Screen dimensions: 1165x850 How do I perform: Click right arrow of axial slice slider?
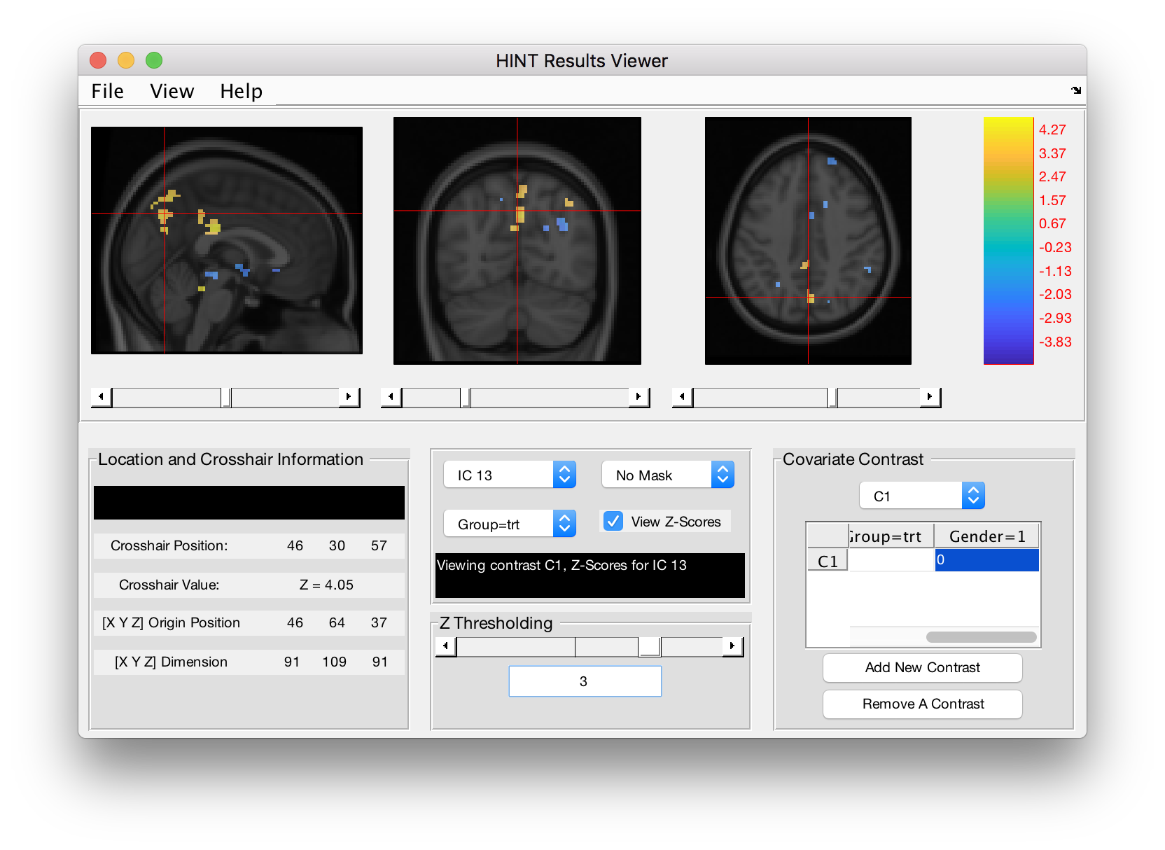pyautogui.click(x=930, y=397)
